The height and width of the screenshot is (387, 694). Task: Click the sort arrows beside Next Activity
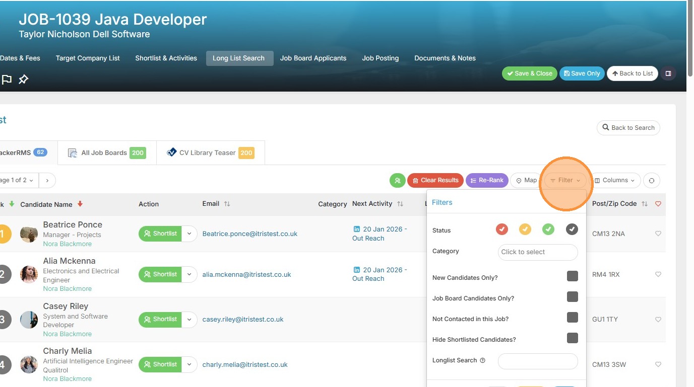pyautogui.click(x=400, y=204)
